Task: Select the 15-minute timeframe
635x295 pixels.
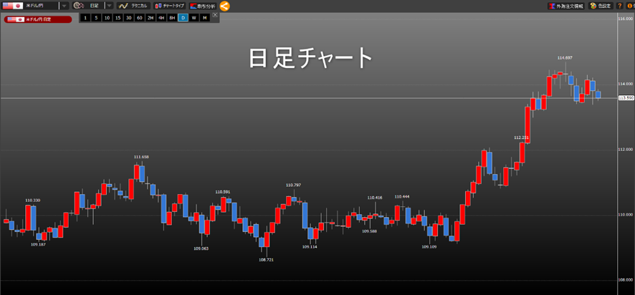Action: [118, 17]
